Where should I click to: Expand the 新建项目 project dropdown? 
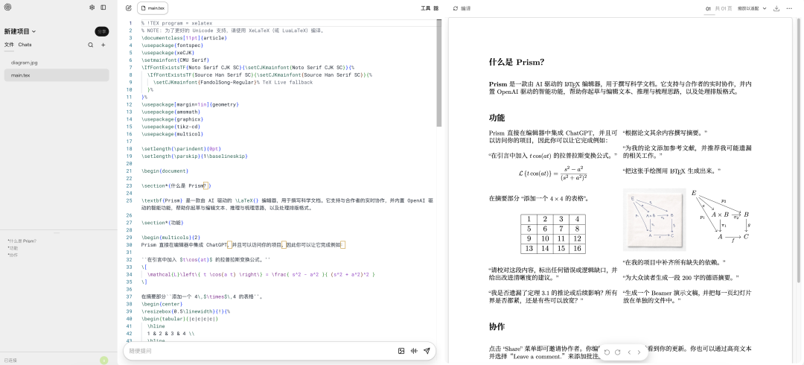(20, 31)
